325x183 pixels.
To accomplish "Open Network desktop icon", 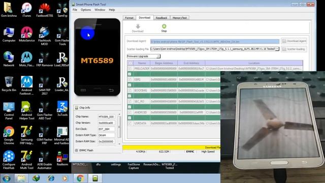I will point(9,59).
